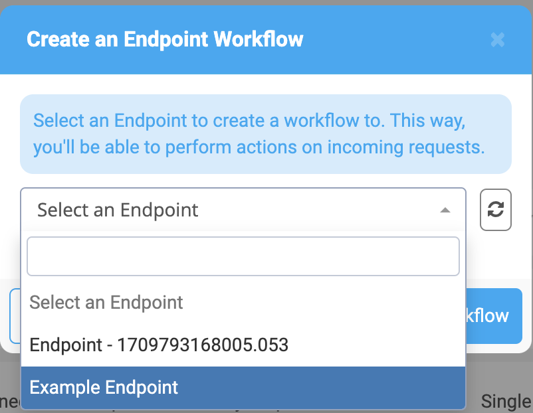Click the blue Workflow submit button

coord(494,316)
